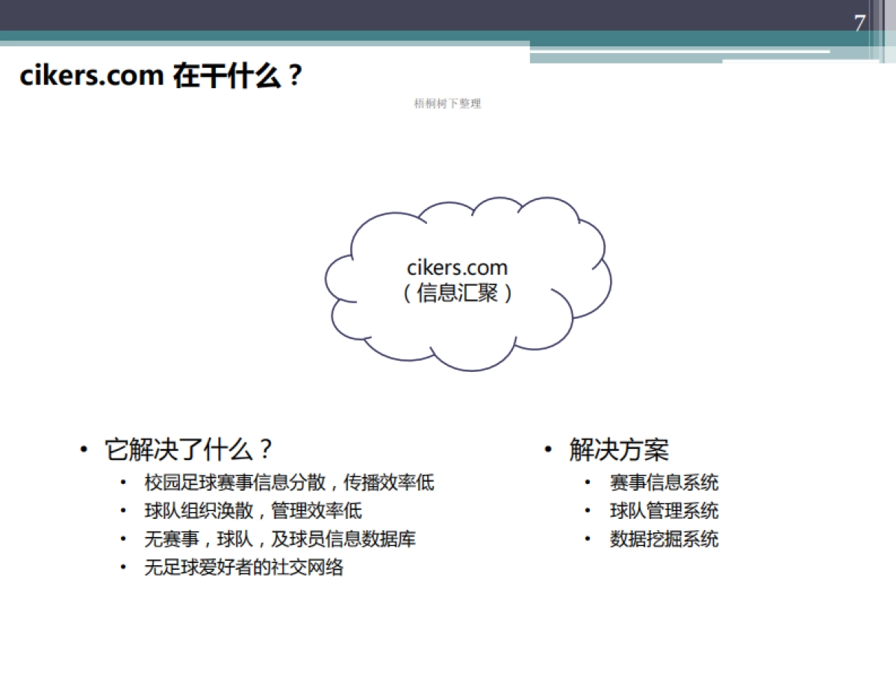
Task: Click the bullet 校园足球赛事信息分散，传播效率低
Action: 286,482
